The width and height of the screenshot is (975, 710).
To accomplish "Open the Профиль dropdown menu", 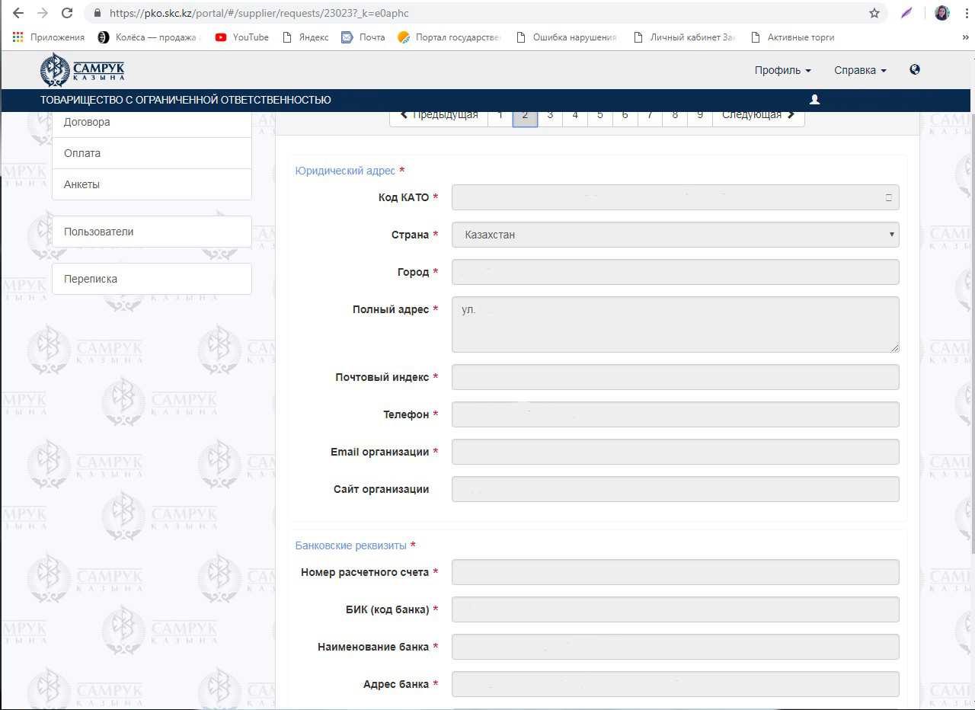I will tap(782, 70).
